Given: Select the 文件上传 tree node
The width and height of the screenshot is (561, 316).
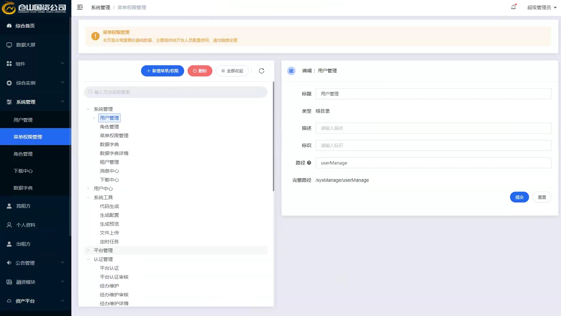Looking at the screenshot, I should click(x=109, y=233).
